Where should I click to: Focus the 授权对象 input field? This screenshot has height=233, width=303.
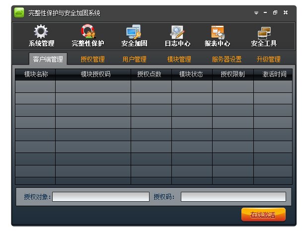101,197
